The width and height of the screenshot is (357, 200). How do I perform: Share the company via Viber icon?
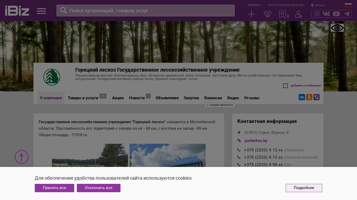click(x=316, y=97)
